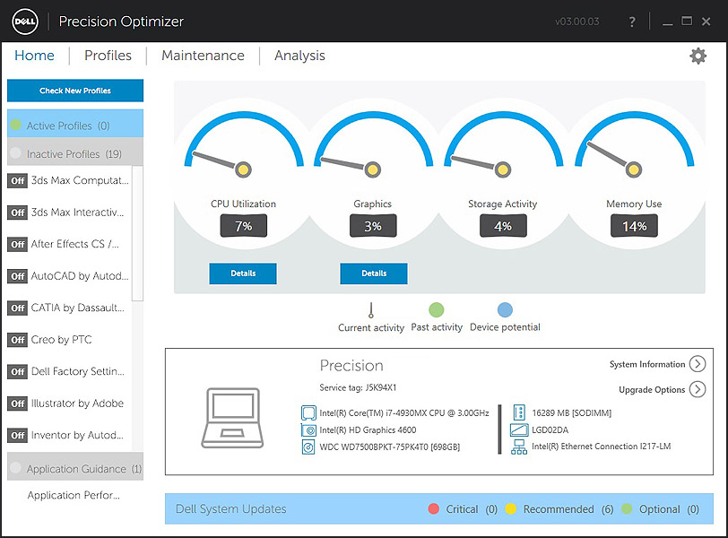Toggle AutoCAD by Autodesk Off switch
Viewport: 728px width, 538px height.
[x=18, y=276]
